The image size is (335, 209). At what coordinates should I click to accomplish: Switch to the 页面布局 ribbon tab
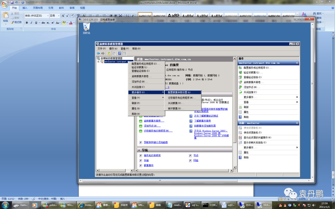pos(38,8)
